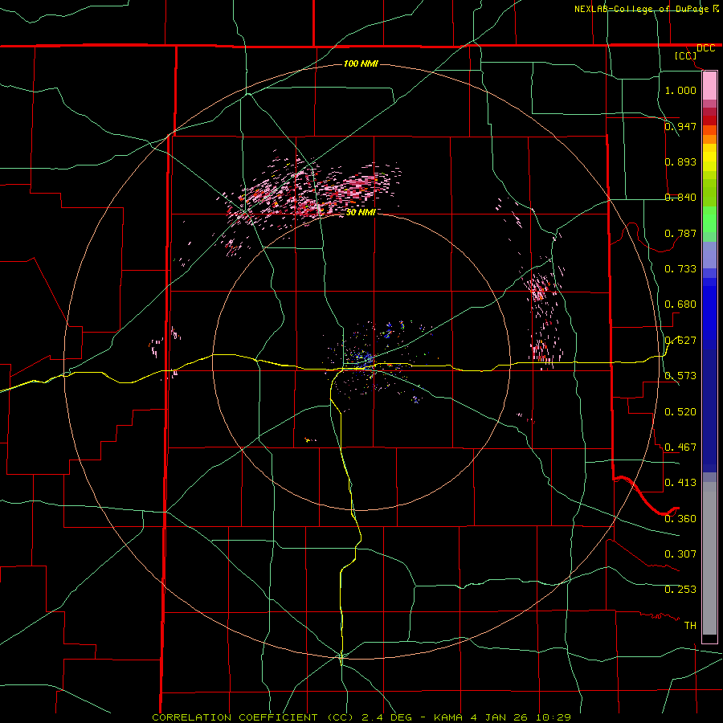Click the 0.787 legend value
Image resolution: width=723 pixels, height=723 pixels.
(x=680, y=233)
